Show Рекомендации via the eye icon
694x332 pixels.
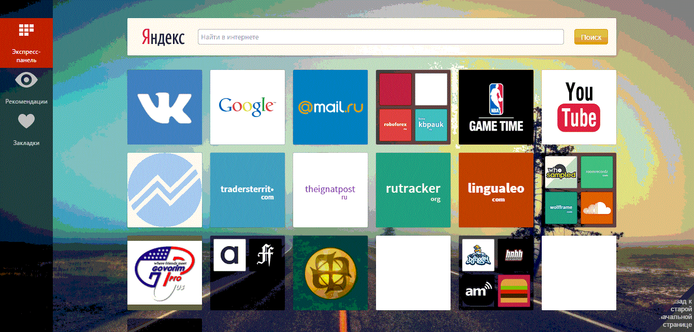click(x=26, y=79)
